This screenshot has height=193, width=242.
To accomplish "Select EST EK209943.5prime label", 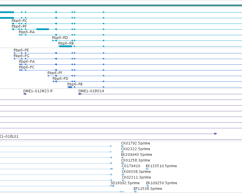I will click(136, 155).
